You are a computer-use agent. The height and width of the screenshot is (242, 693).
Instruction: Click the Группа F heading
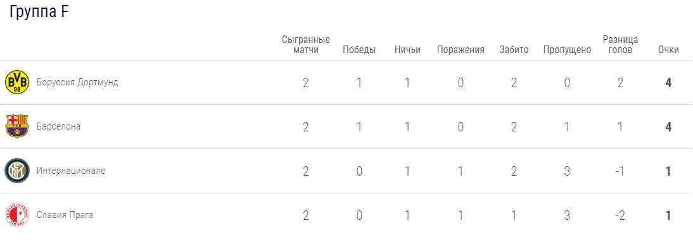pos(39,12)
